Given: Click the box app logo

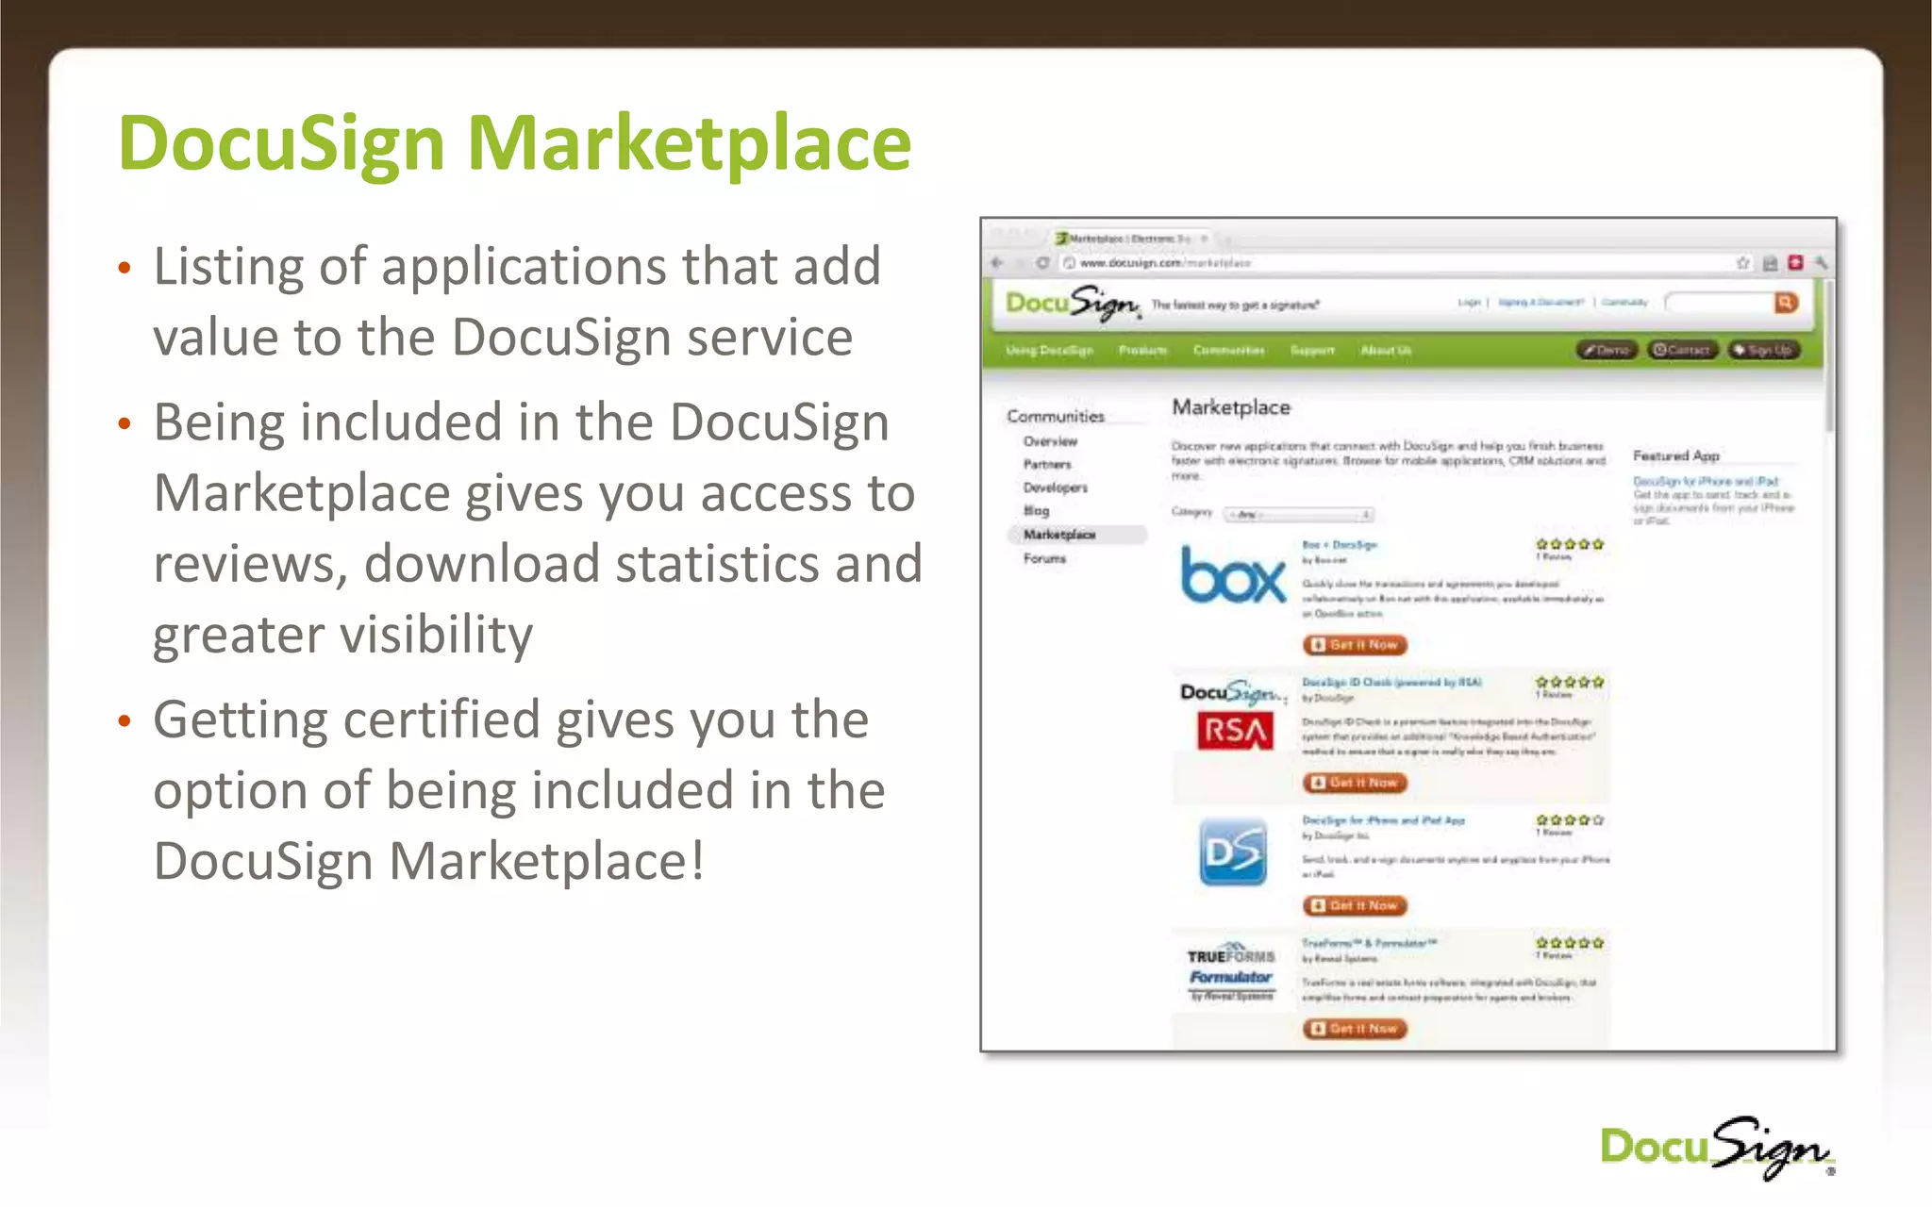Looking at the screenshot, I should pyautogui.click(x=1233, y=575).
